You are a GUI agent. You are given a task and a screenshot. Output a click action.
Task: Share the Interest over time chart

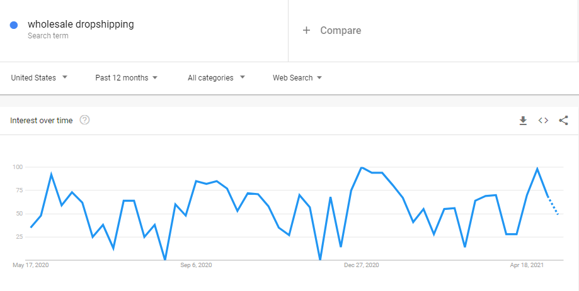[563, 121]
